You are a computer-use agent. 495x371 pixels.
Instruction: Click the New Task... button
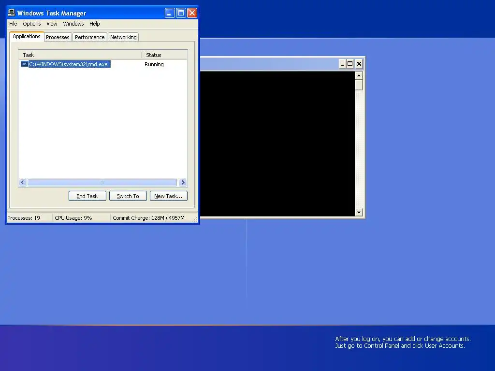(169, 196)
